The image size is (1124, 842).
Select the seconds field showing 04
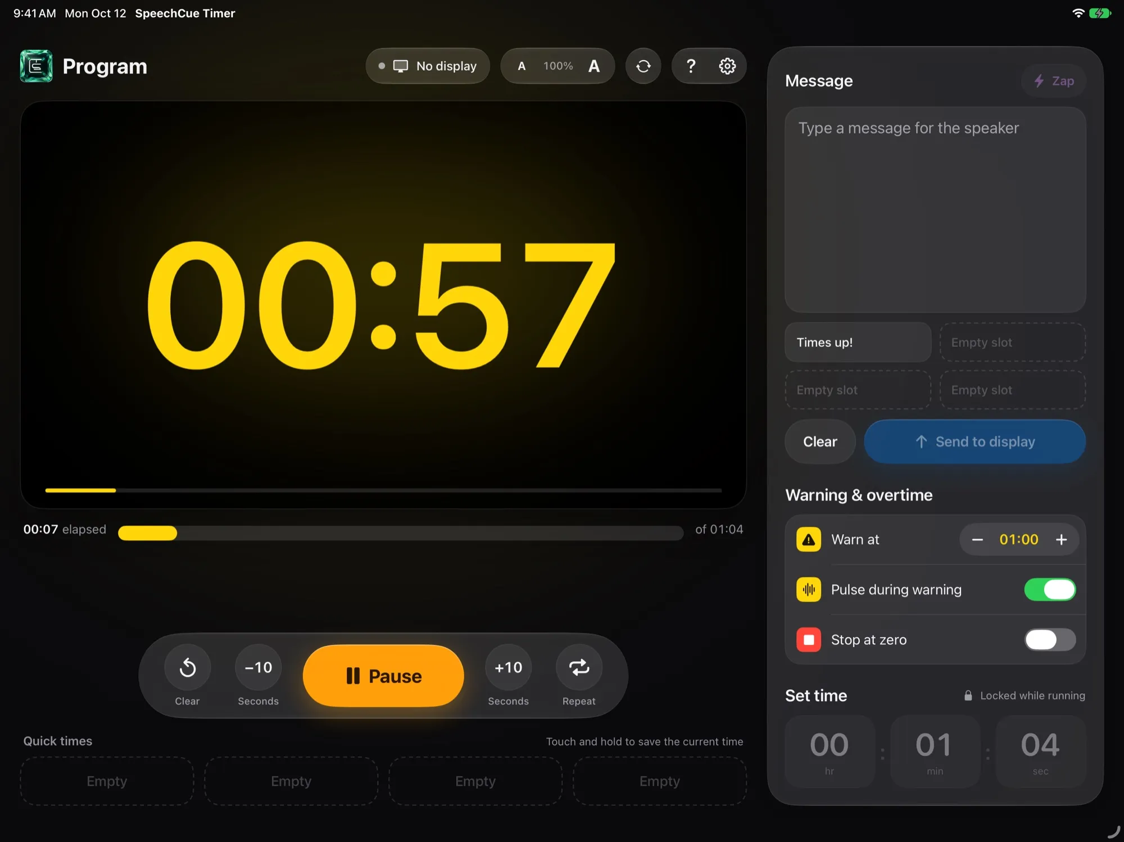point(1040,751)
